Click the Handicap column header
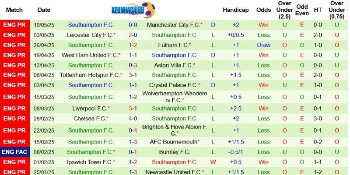 235,10
